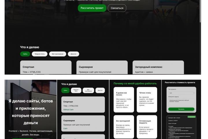The image size is (208, 139).
Task: Click the green Рассчитать проект button
Action: click(x=92, y=8)
